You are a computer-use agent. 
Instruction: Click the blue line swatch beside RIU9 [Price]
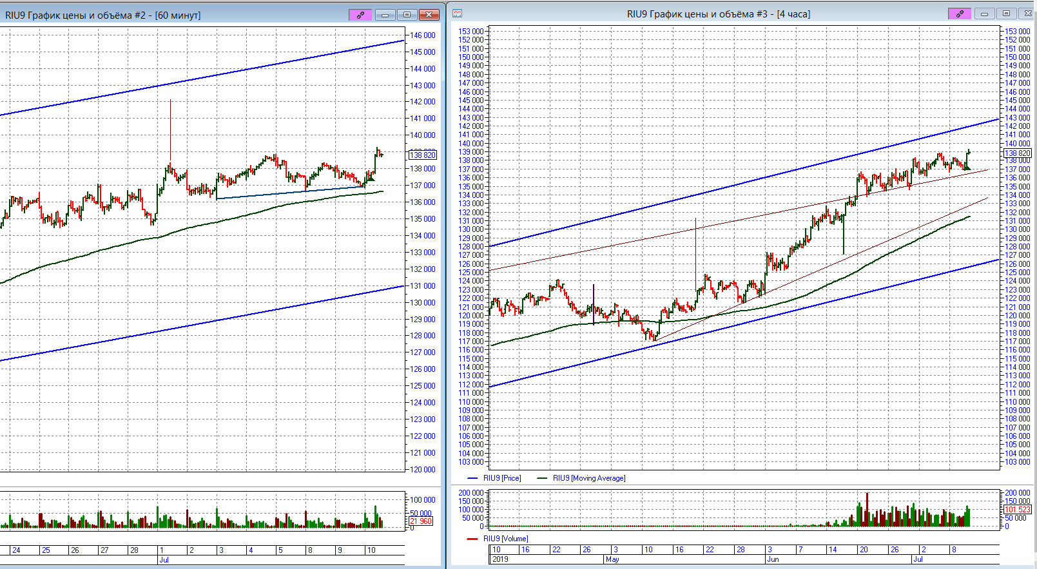472,478
